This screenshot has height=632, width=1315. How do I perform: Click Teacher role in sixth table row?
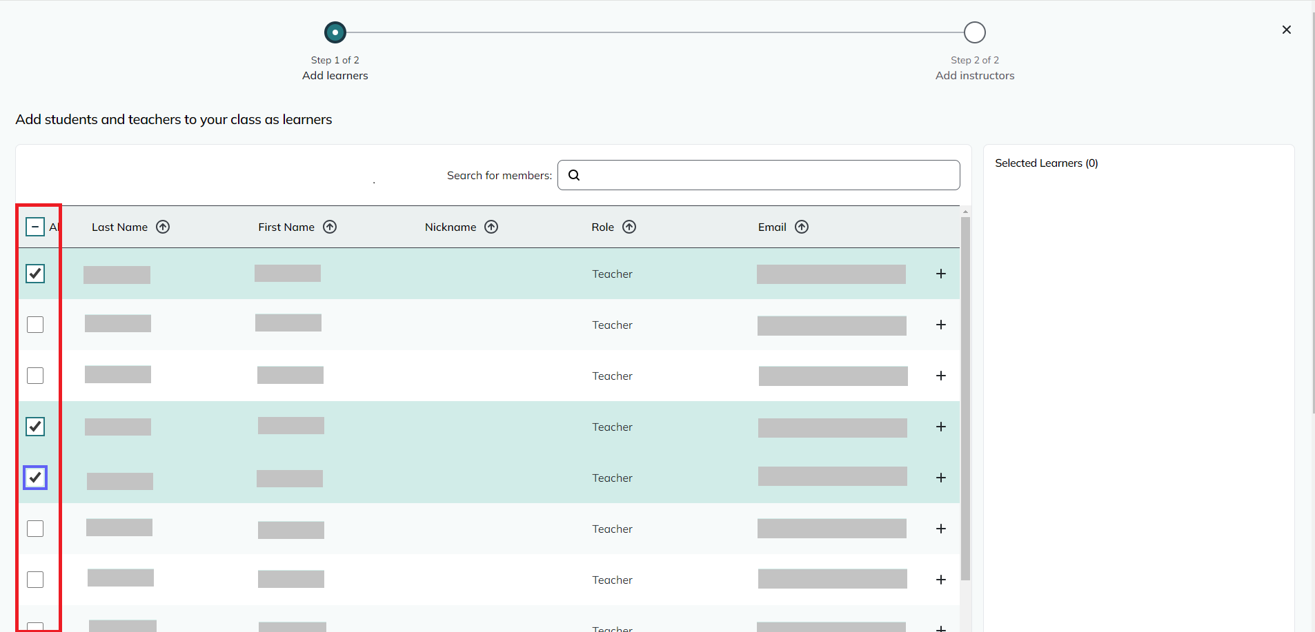612,529
